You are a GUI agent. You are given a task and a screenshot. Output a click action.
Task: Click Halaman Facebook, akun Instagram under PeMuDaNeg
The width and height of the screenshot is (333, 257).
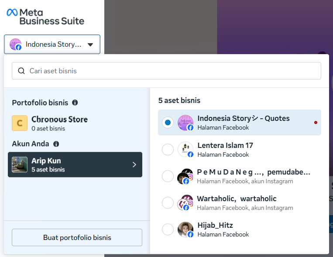click(245, 181)
